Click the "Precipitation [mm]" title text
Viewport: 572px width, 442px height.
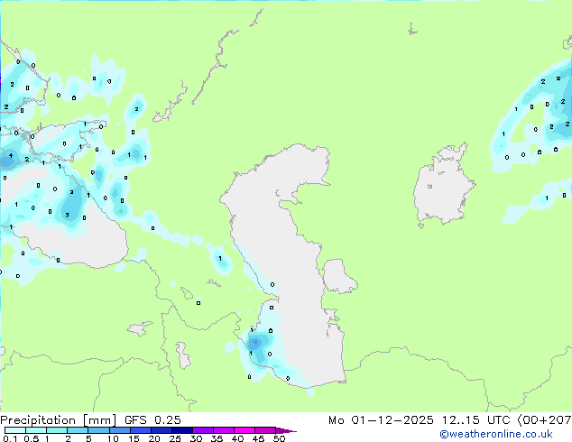pos(59,420)
